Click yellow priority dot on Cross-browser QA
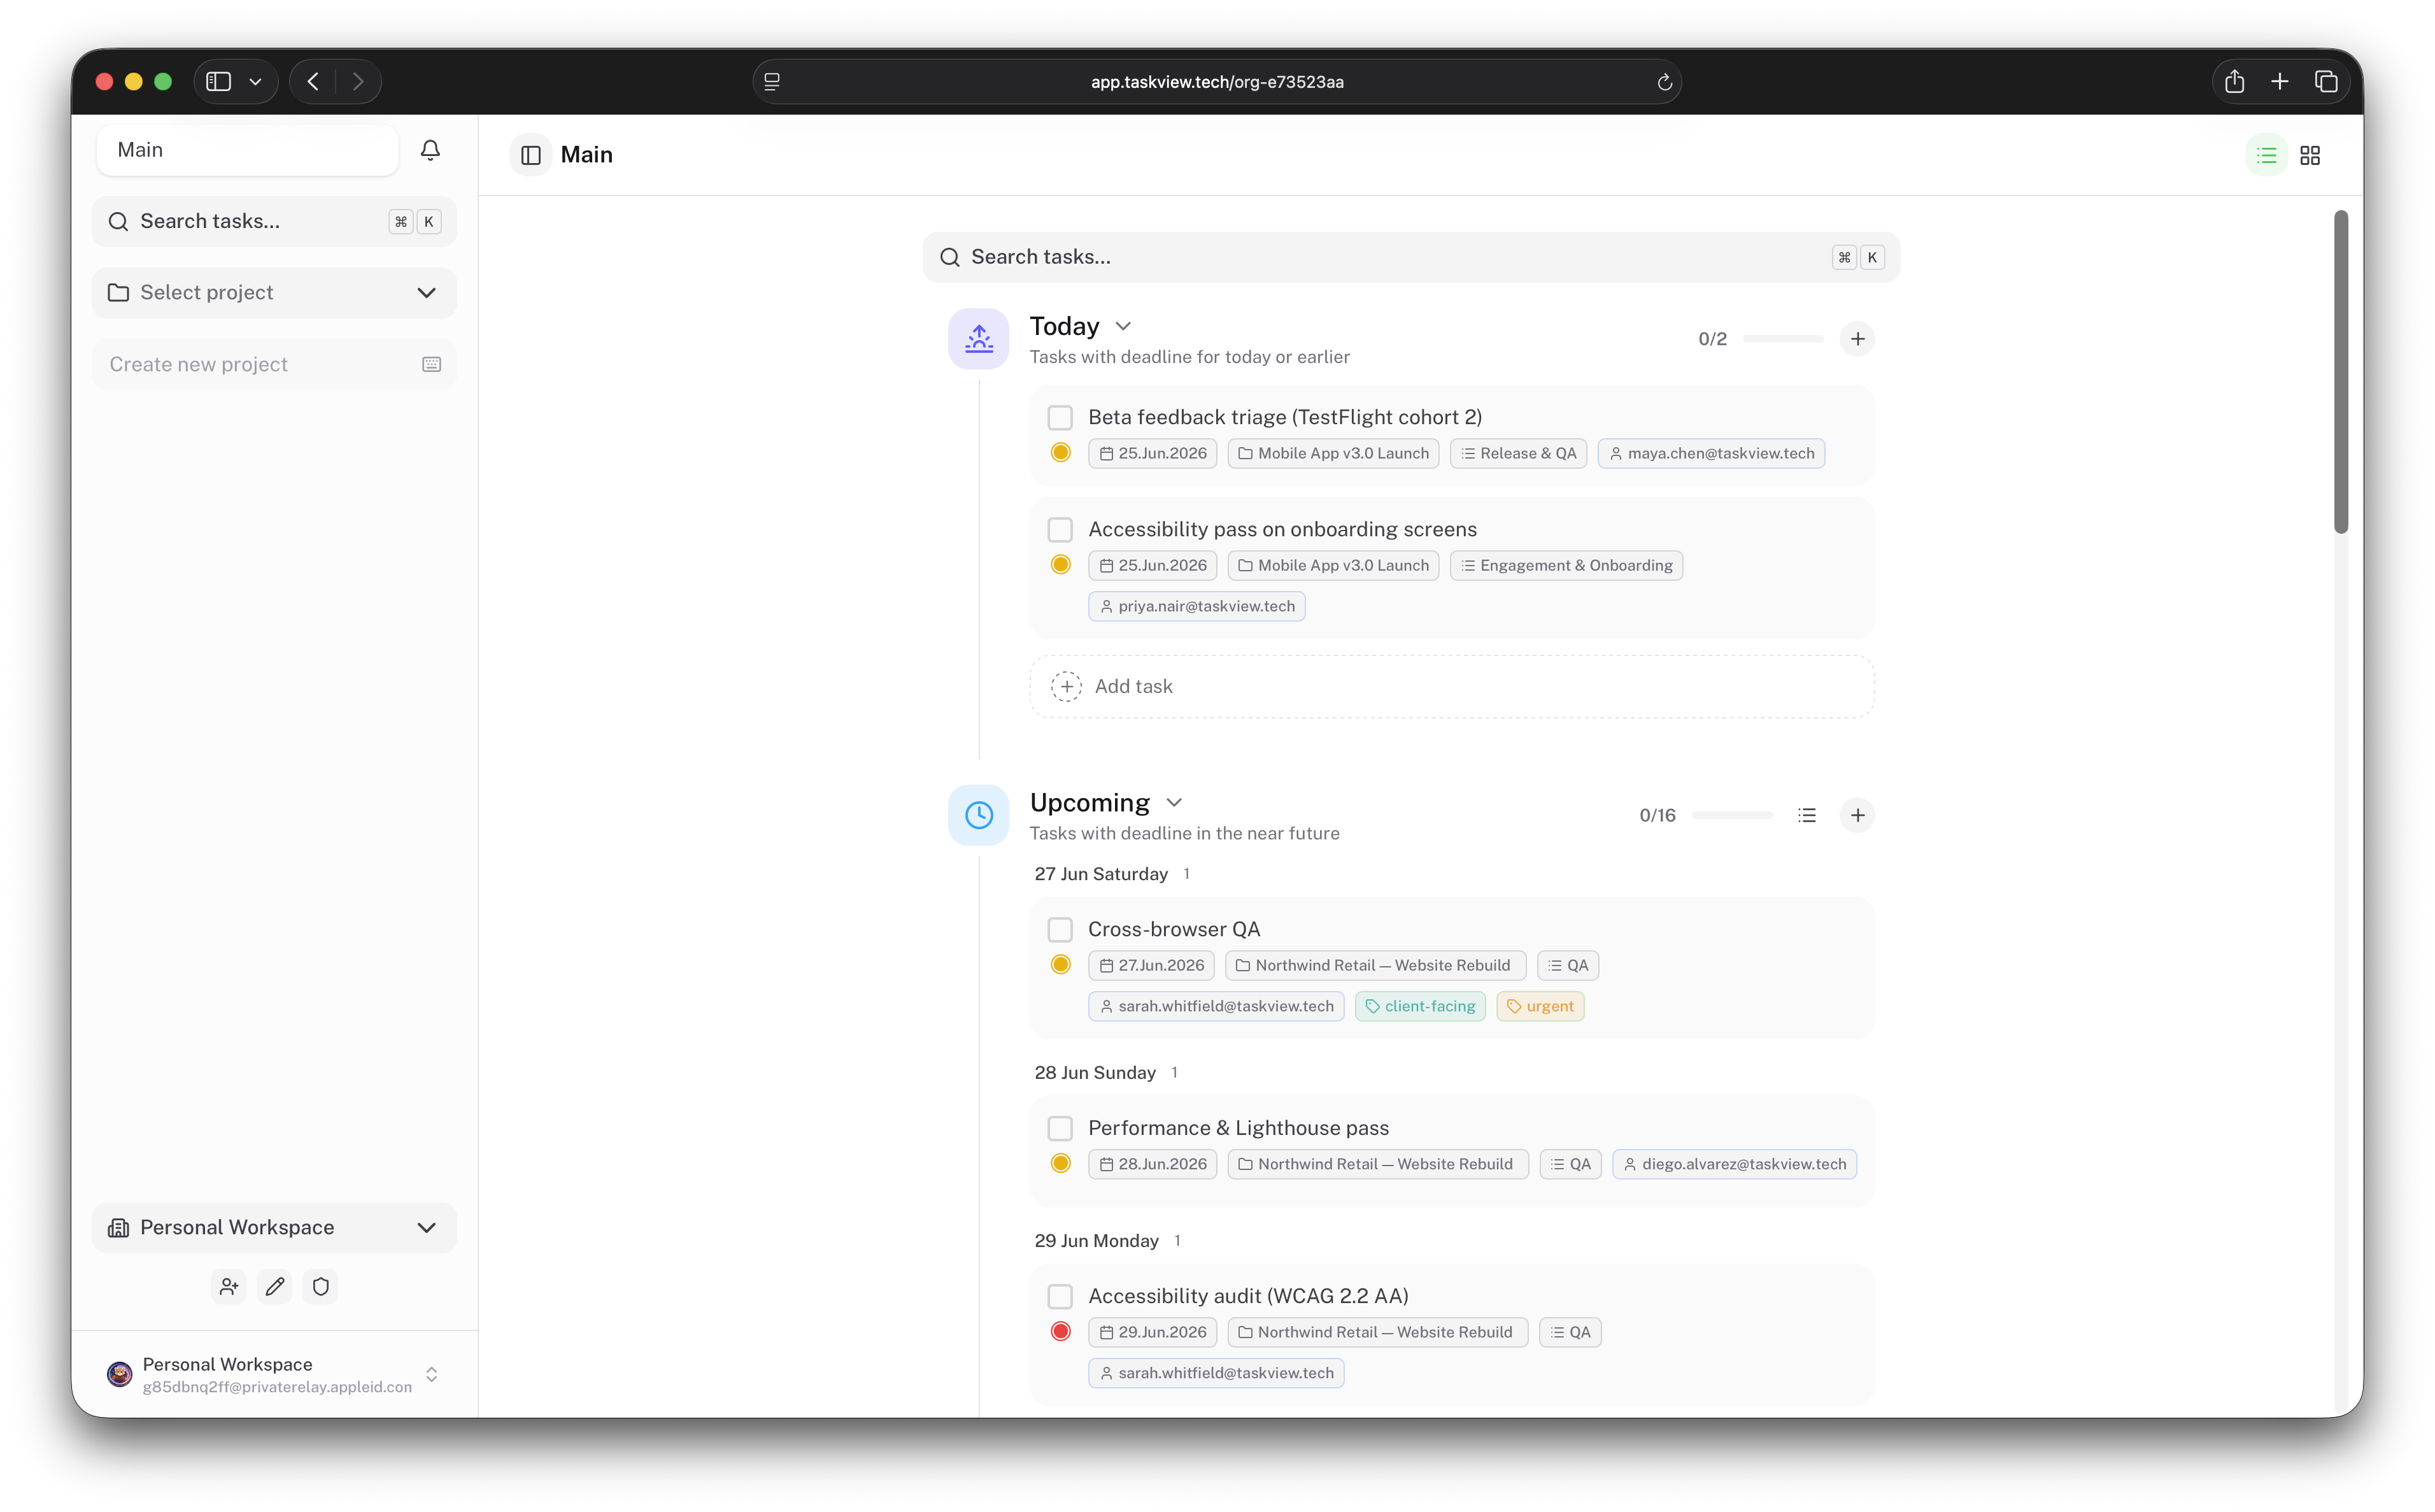The height and width of the screenshot is (1512, 2435). (x=1061, y=965)
